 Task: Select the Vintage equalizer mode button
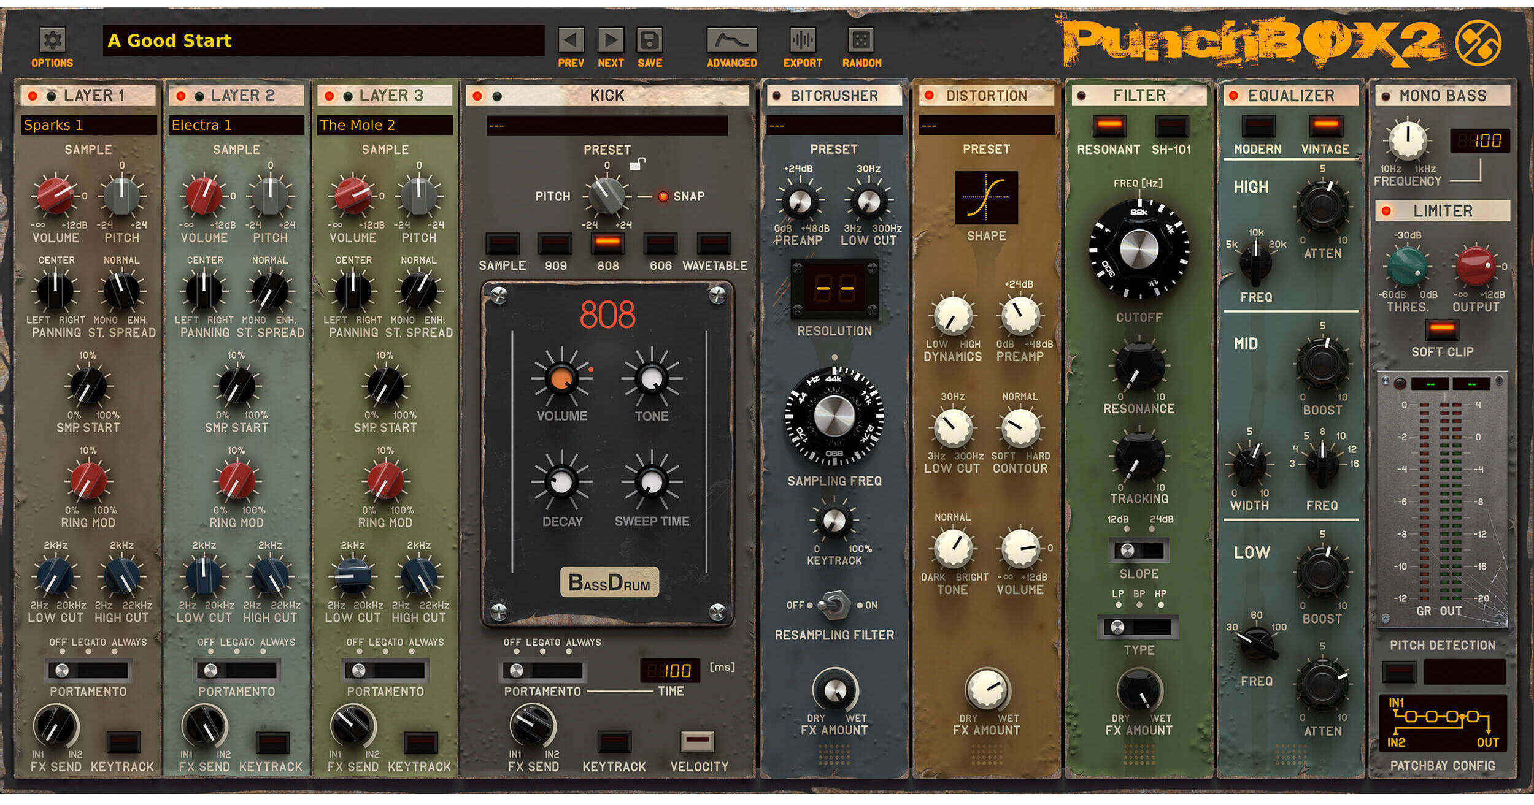1325,126
